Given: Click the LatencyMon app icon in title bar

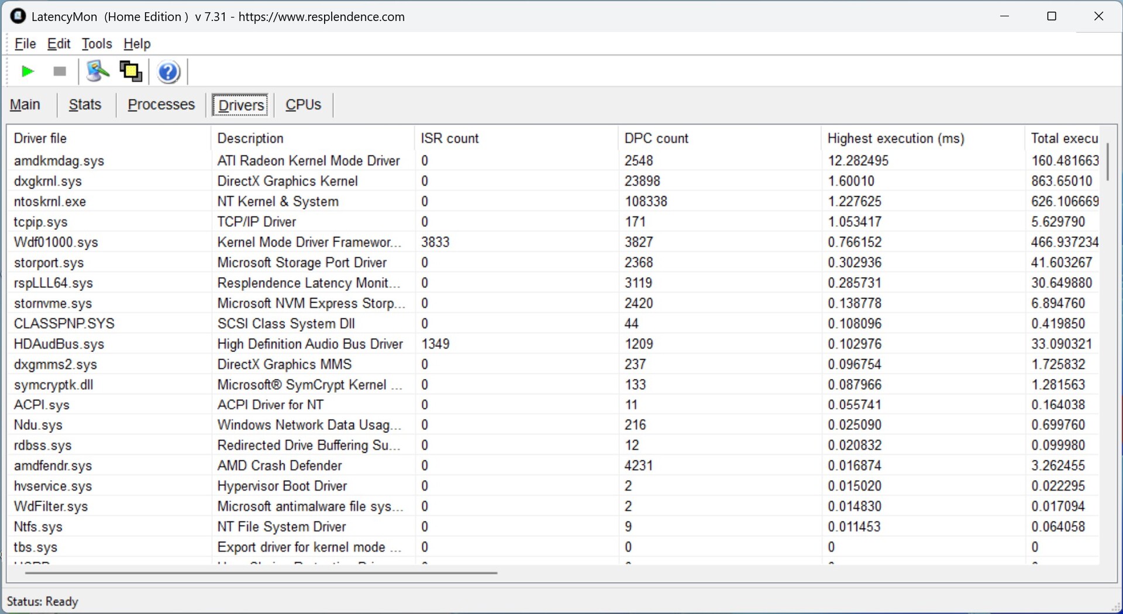Looking at the screenshot, I should [x=18, y=16].
